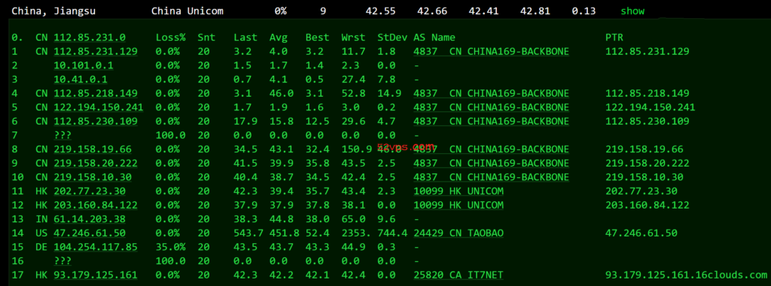Open IP link 203.160.84.122
Viewport: 771px width, 286px height.
tap(96, 205)
